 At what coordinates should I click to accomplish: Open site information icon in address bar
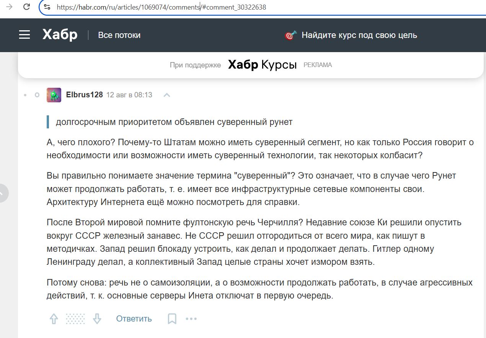[47, 7]
